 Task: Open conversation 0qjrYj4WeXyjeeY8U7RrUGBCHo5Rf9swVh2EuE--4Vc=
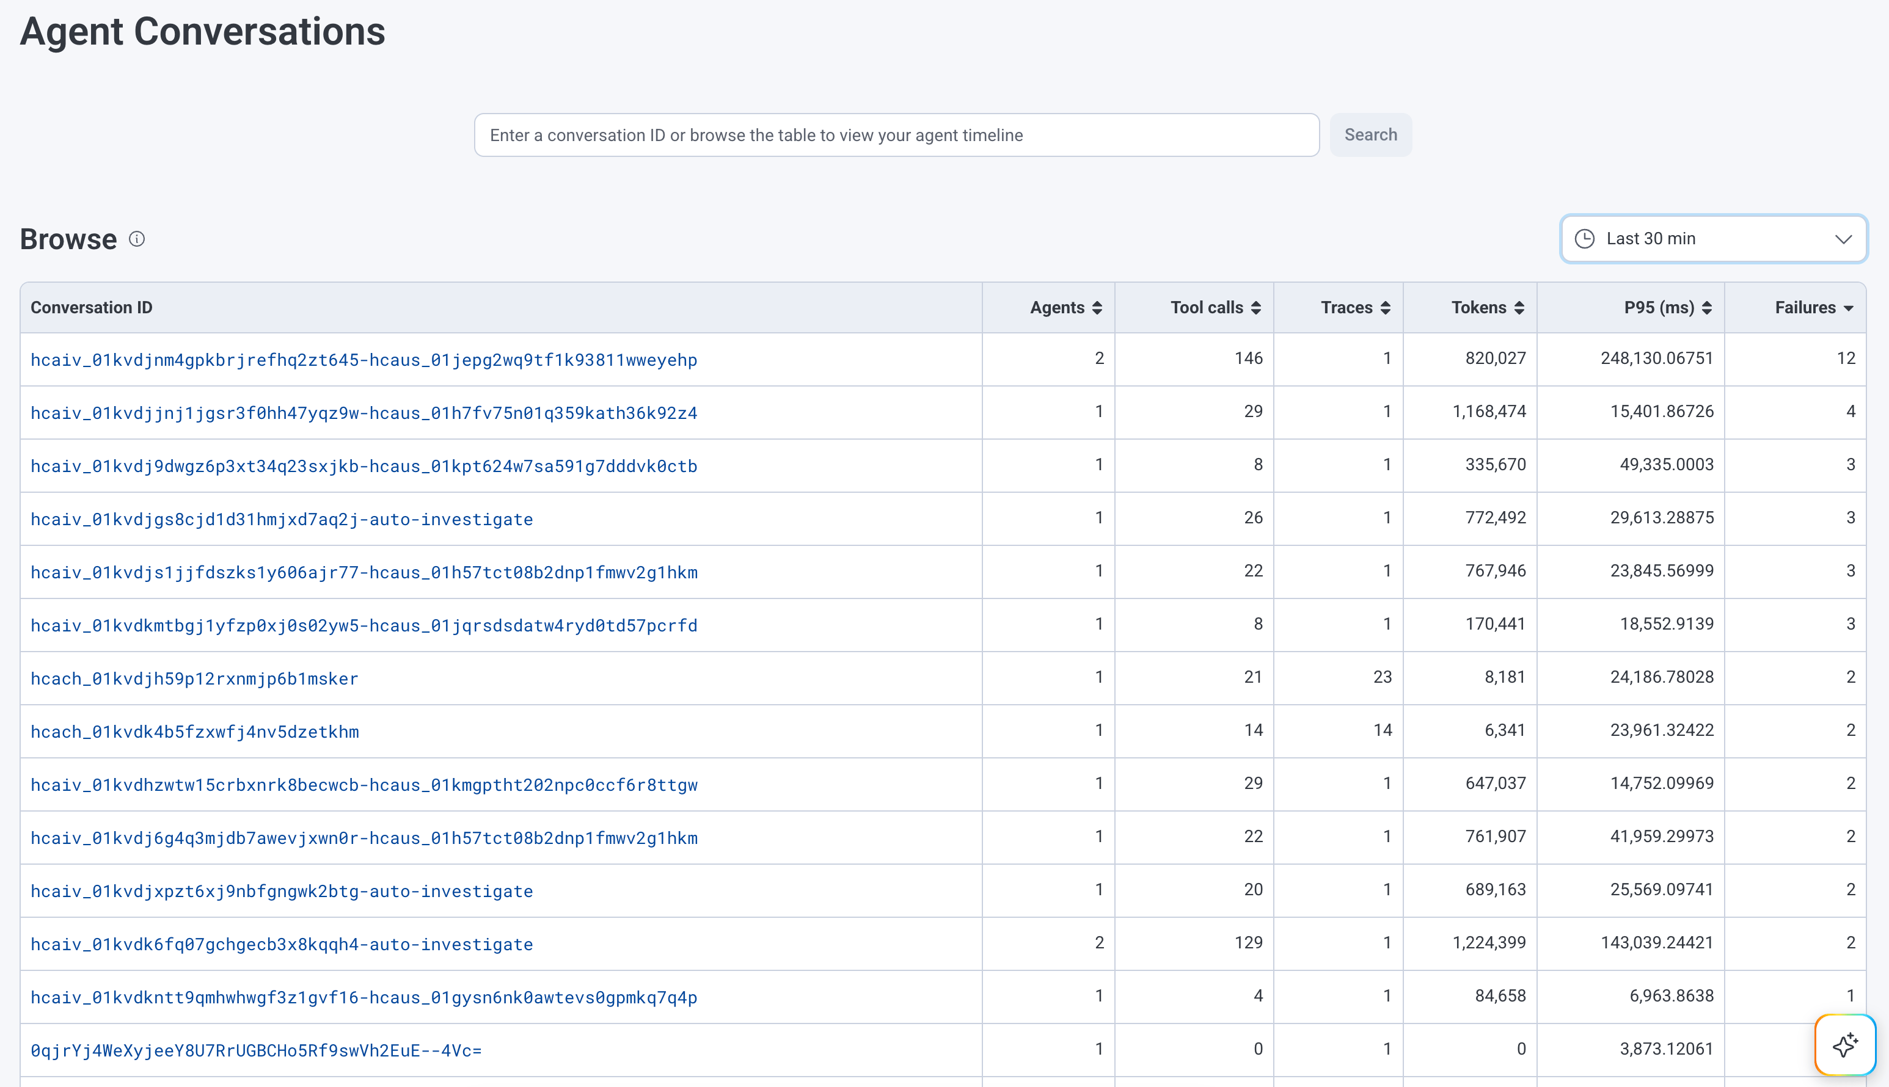tap(256, 1050)
